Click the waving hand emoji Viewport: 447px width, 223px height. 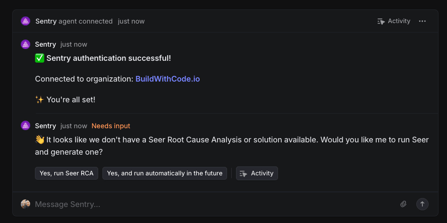(40, 140)
